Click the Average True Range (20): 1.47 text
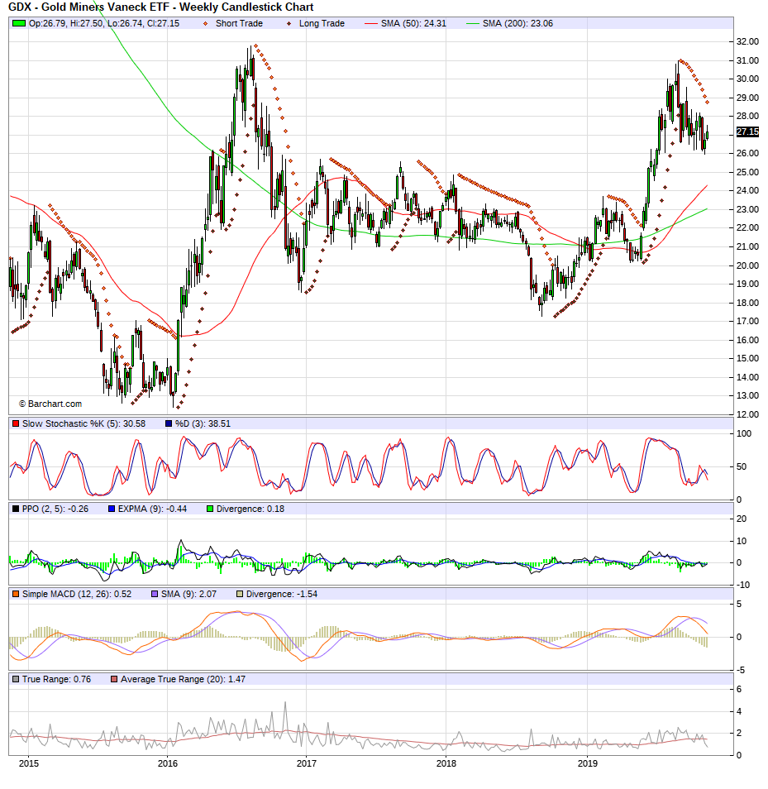Screen dimensions: 768x789 pyautogui.click(x=183, y=679)
